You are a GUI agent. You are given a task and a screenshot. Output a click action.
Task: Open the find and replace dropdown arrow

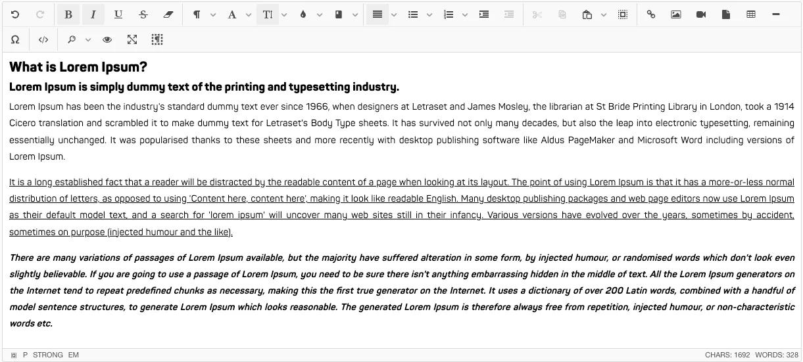88,39
